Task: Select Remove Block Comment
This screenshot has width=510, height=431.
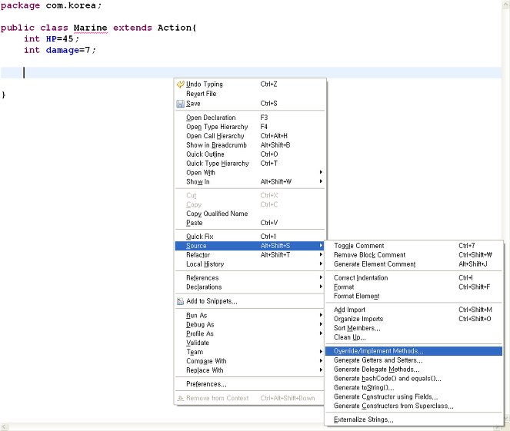Action: pos(414,255)
